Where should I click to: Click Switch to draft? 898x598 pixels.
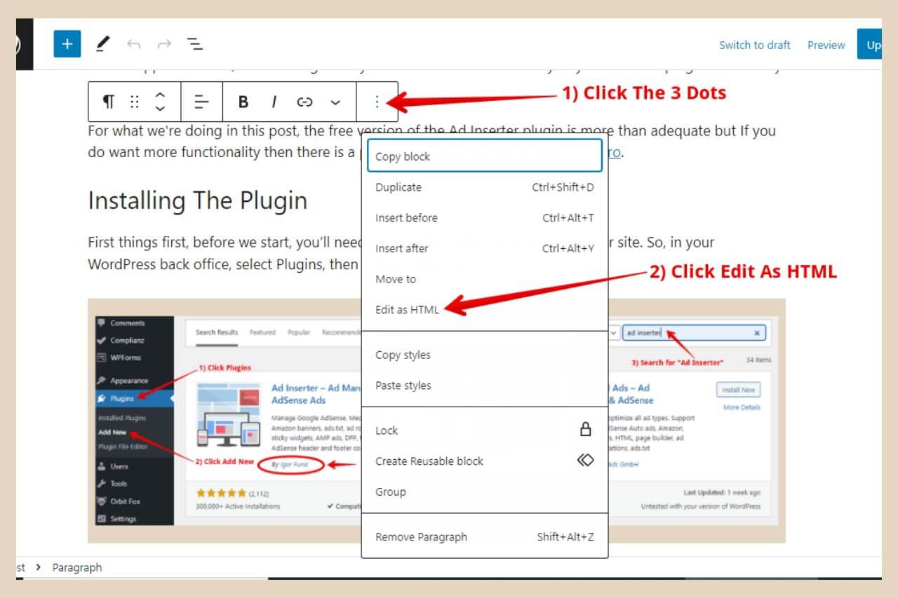[x=754, y=45]
